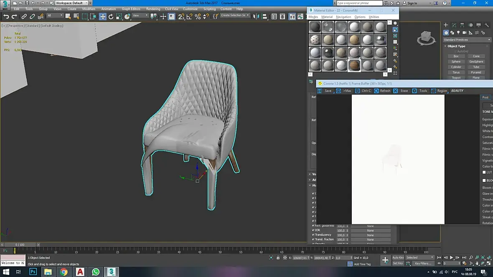
Task: Click the Teapot primitive button
Action: pyautogui.click(x=456, y=78)
